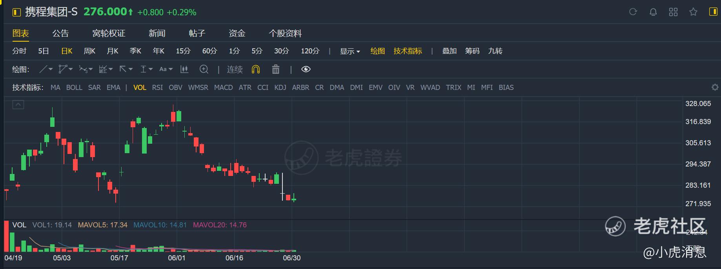Screen dimensions: 721x269
Task: Select the price range measurement tool
Action: [x=144, y=70]
